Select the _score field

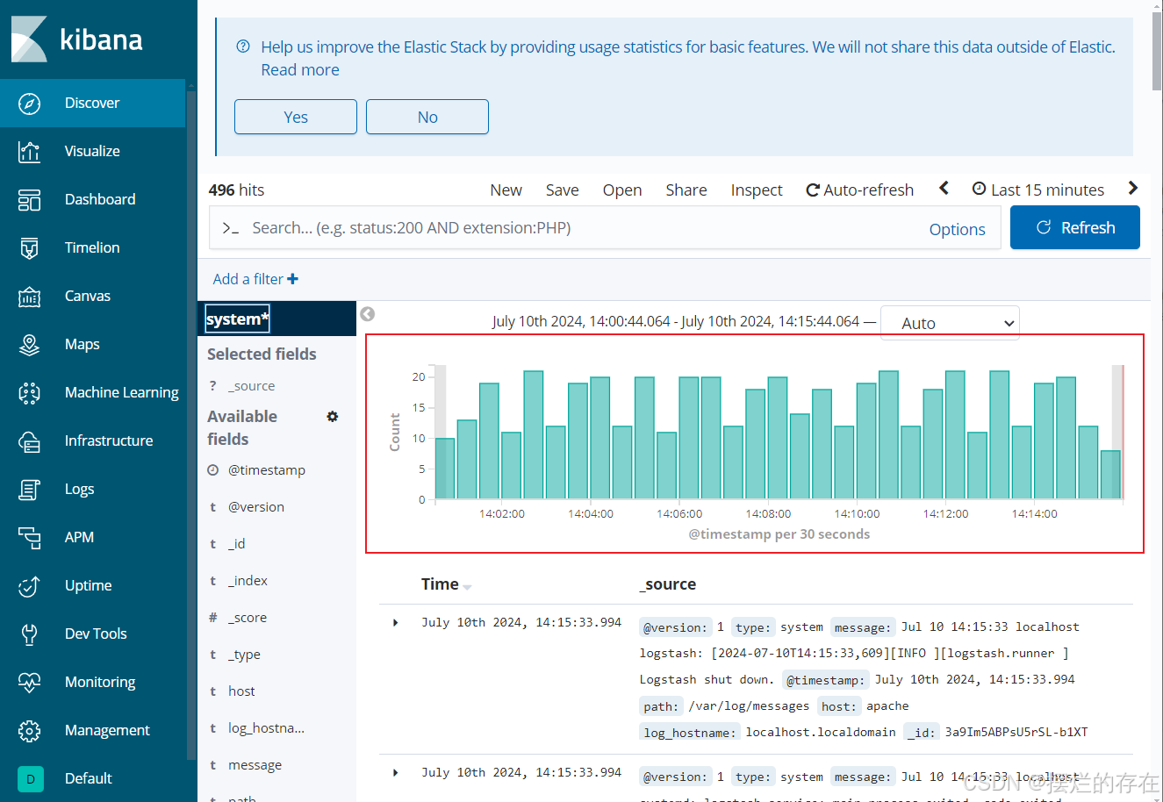coord(248,618)
